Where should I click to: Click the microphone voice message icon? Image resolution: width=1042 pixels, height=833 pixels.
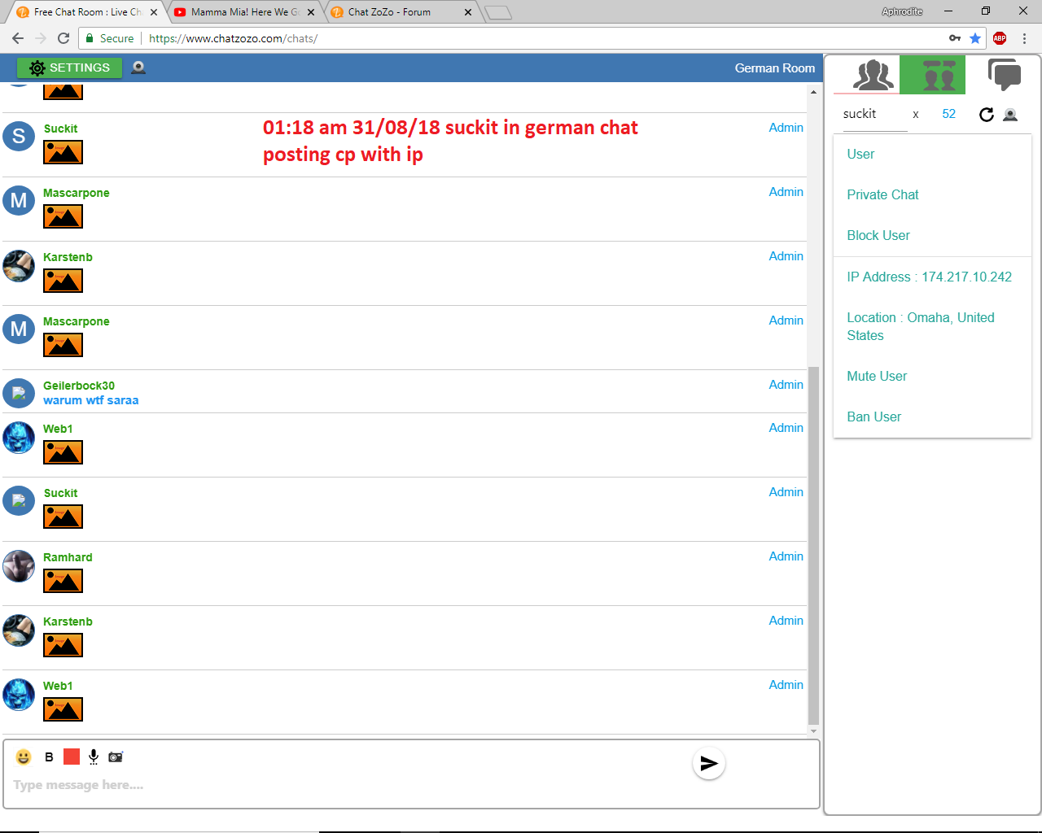tap(94, 757)
